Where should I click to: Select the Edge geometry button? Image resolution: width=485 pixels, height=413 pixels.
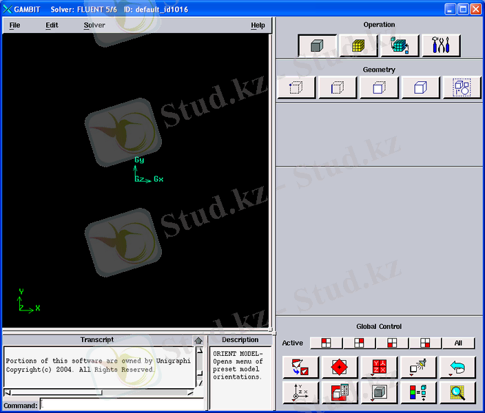tap(338, 87)
